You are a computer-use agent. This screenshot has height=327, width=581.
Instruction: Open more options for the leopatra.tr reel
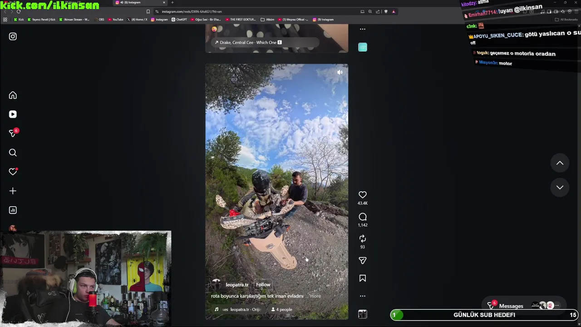[x=362, y=296]
